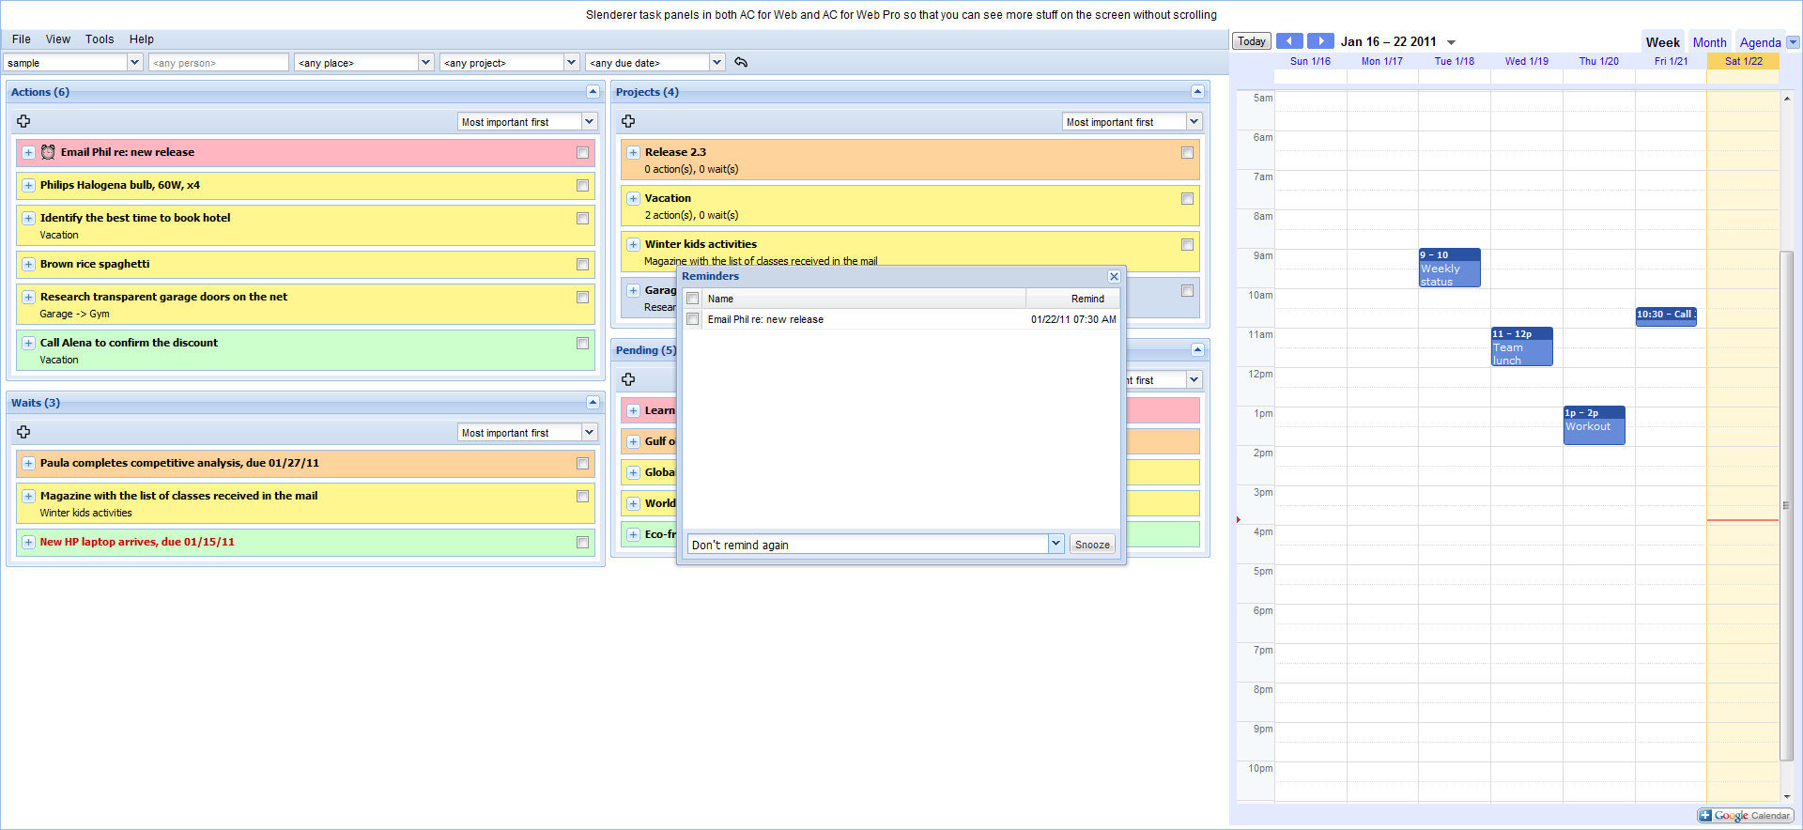Open Projects sort order dropdown
The width and height of the screenshot is (1803, 830).
[x=1194, y=121]
